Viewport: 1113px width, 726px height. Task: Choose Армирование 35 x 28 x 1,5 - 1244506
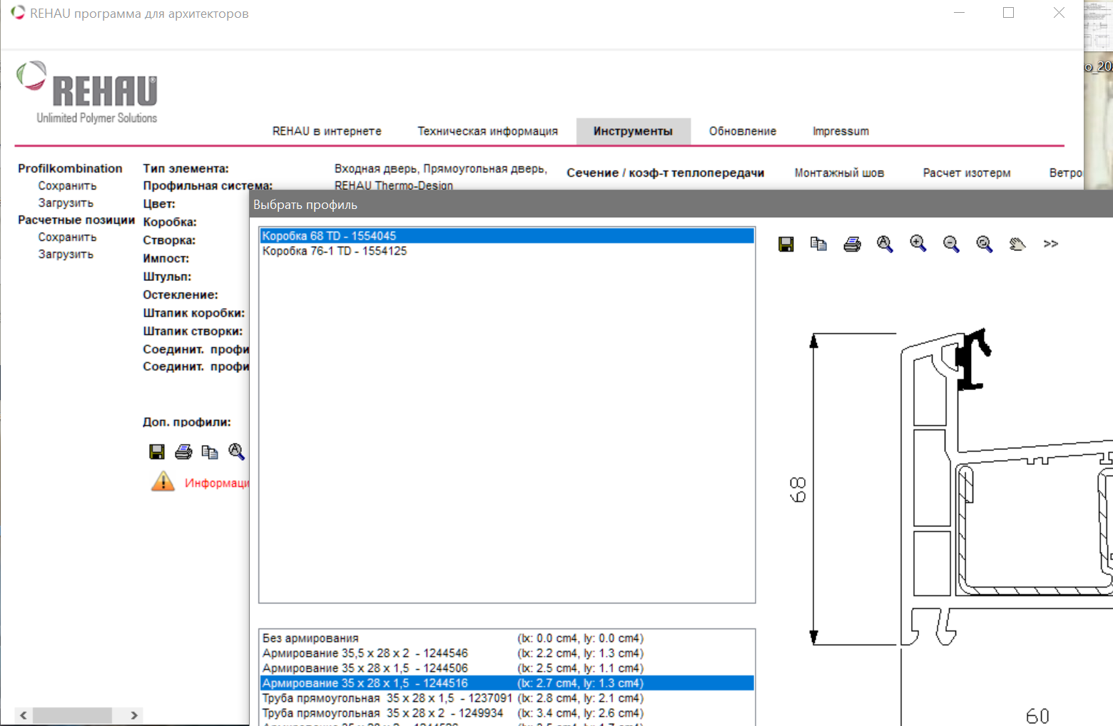507,668
